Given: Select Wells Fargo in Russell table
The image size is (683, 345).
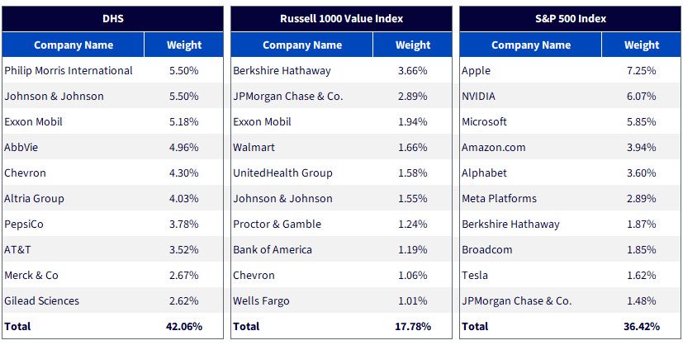Looking at the screenshot, I should click(x=261, y=300).
